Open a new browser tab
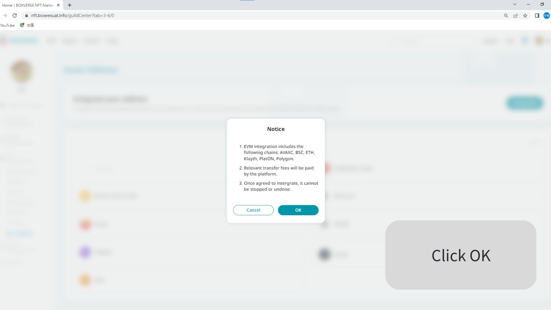Image resolution: width=551 pixels, height=310 pixels. pyautogui.click(x=69, y=5)
